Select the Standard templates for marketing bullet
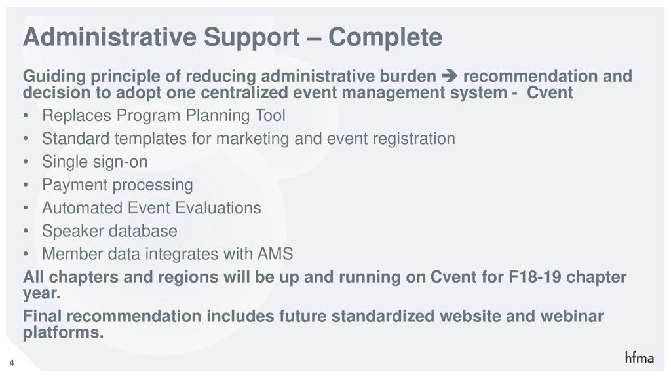This screenshot has width=671, height=377. click(x=248, y=139)
